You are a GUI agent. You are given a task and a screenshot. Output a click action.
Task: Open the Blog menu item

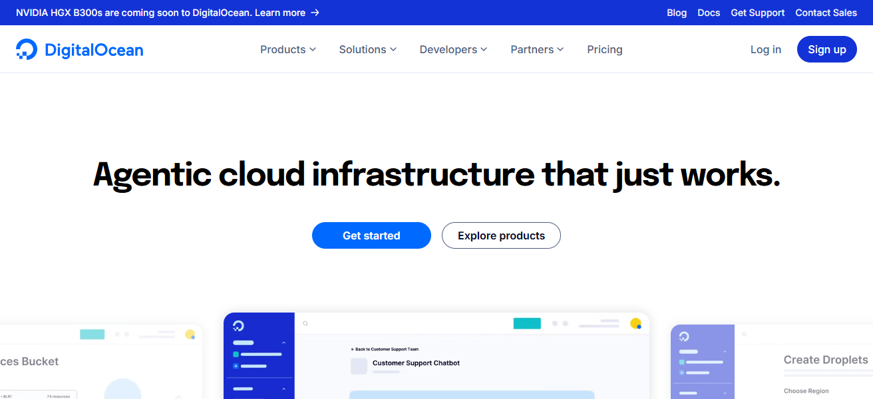[677, 12]
